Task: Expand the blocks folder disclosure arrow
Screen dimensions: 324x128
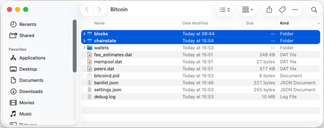Action: pos(84,34)
